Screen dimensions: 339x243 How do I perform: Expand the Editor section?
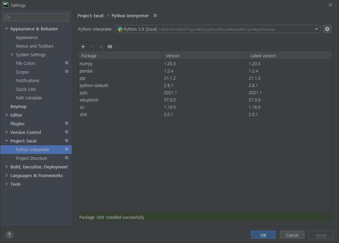click(x=7, y=115)
